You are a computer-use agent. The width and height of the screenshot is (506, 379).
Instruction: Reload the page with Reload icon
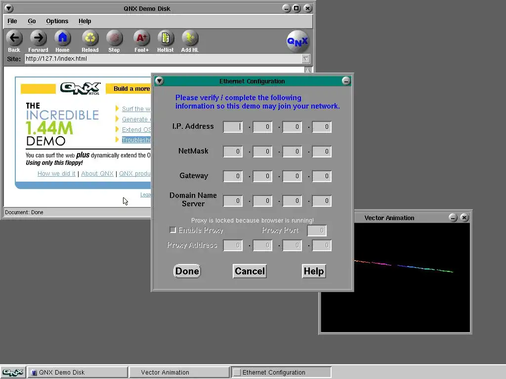90,38
